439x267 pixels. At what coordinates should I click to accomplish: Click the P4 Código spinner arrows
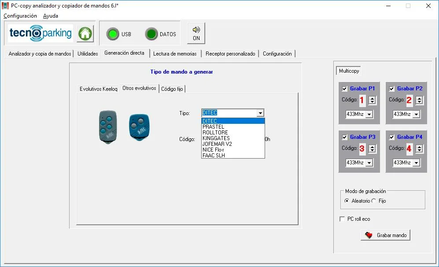[x=419, y=149]
